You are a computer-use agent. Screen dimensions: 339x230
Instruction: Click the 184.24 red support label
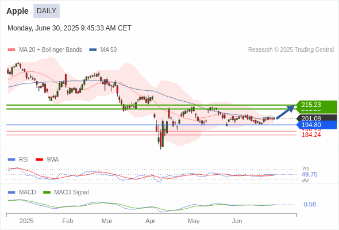click(311, 135)
